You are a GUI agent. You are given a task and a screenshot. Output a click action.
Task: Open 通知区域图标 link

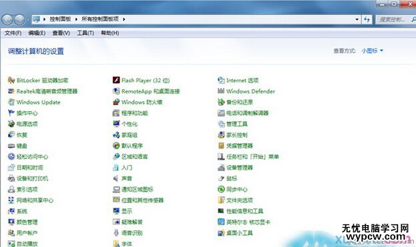pos(138,189)
